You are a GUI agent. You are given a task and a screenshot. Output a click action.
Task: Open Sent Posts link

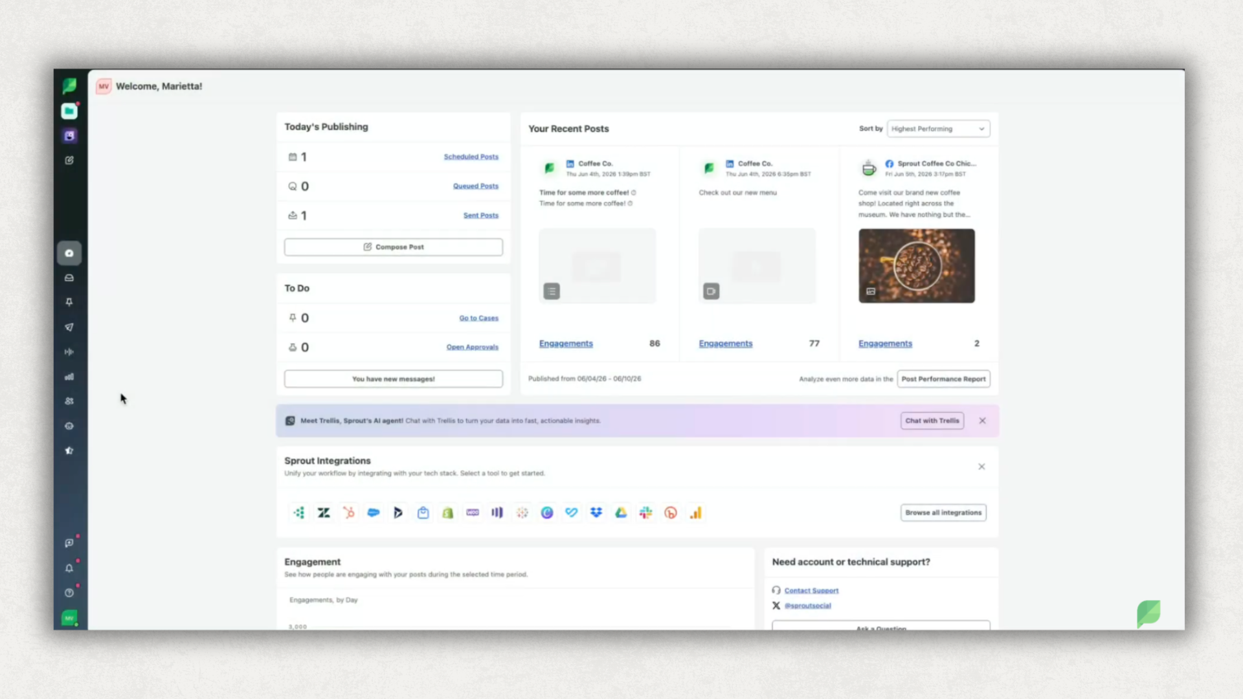coord(480,216)
